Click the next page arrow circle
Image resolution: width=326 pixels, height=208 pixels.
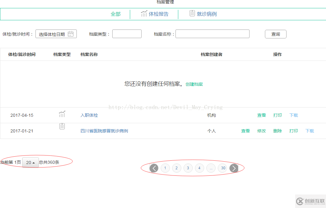pyautogui.click(x=234, y=168)
